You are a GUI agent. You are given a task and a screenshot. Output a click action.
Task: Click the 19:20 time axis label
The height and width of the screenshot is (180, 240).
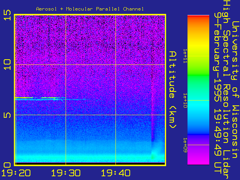click(x=16, y=173)
